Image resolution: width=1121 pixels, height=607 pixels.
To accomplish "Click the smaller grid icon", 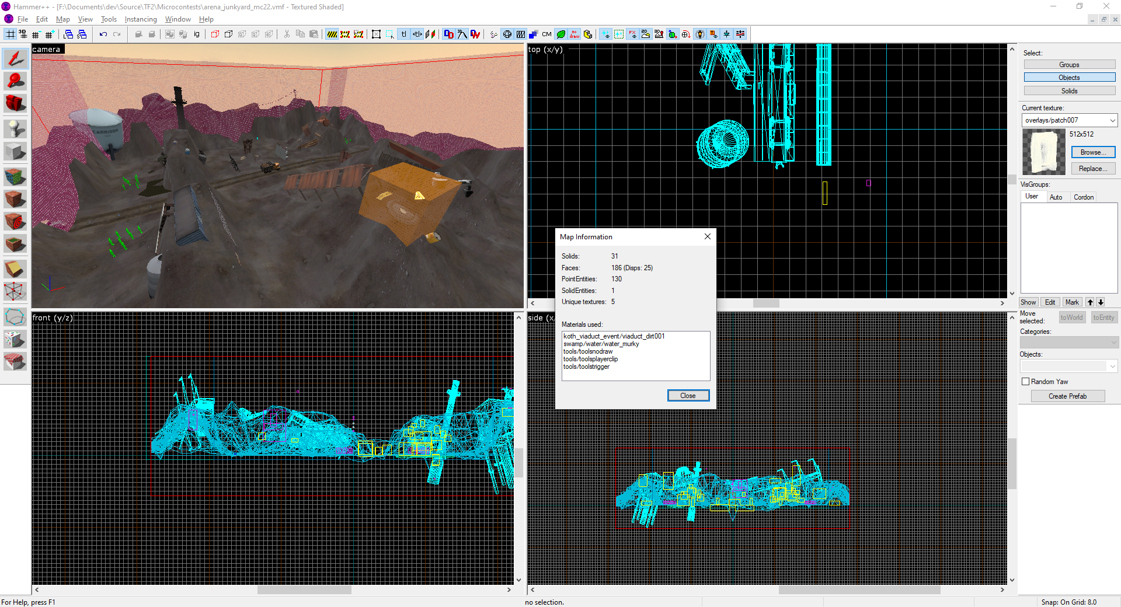I will click(36, 34).
